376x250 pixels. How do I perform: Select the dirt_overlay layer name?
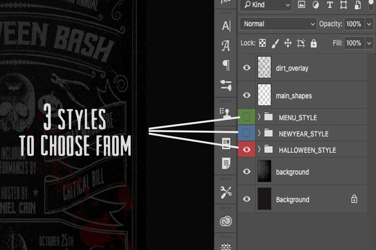coord(292,68)
